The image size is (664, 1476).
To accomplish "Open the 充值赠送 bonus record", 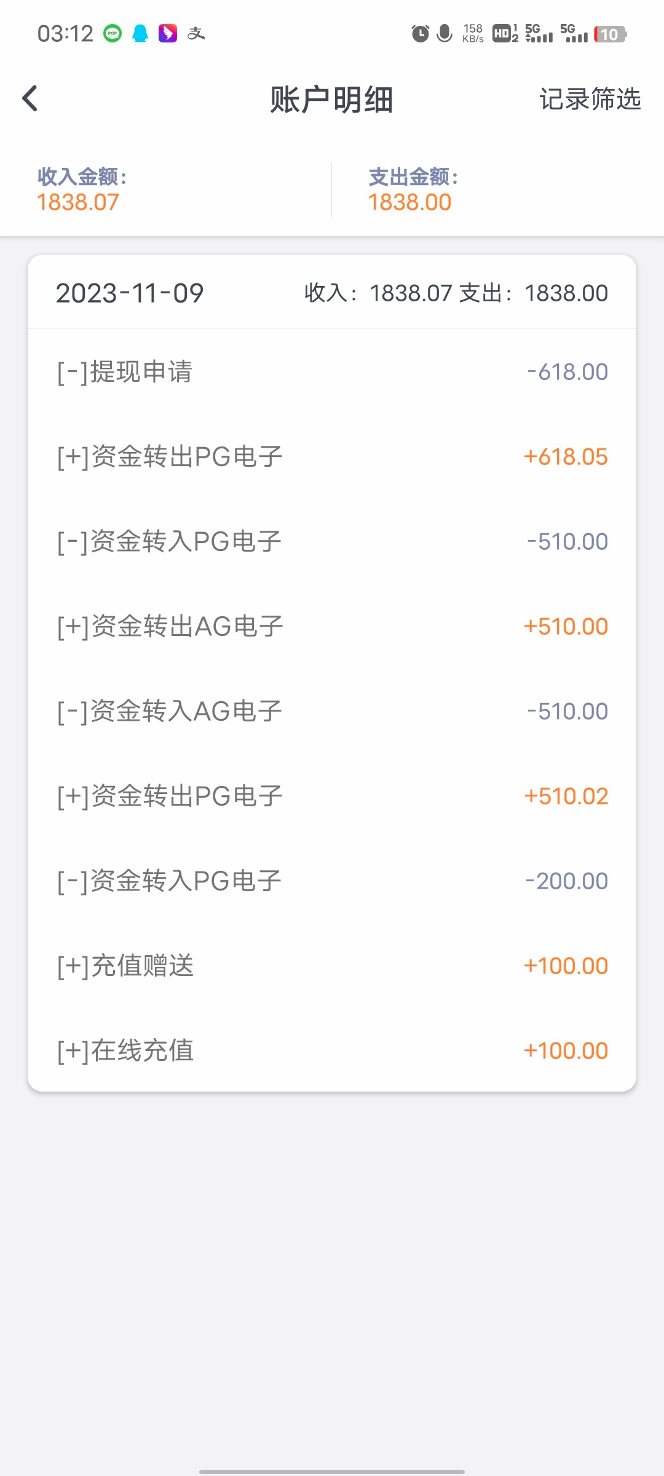I will 332,966.
